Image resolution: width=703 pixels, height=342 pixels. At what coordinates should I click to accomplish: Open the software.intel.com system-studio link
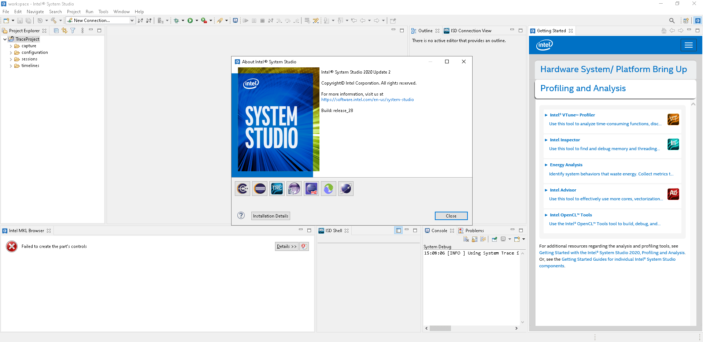367,100
